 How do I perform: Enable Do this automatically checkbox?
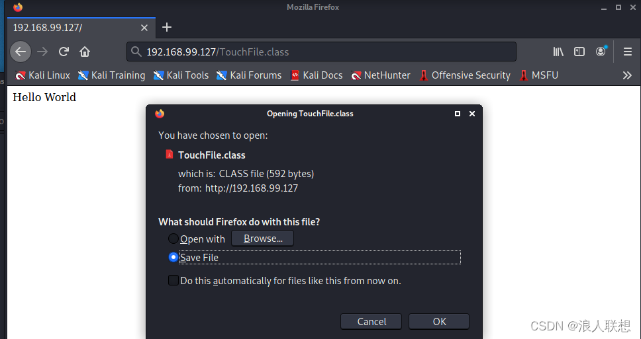click(173, 280)
